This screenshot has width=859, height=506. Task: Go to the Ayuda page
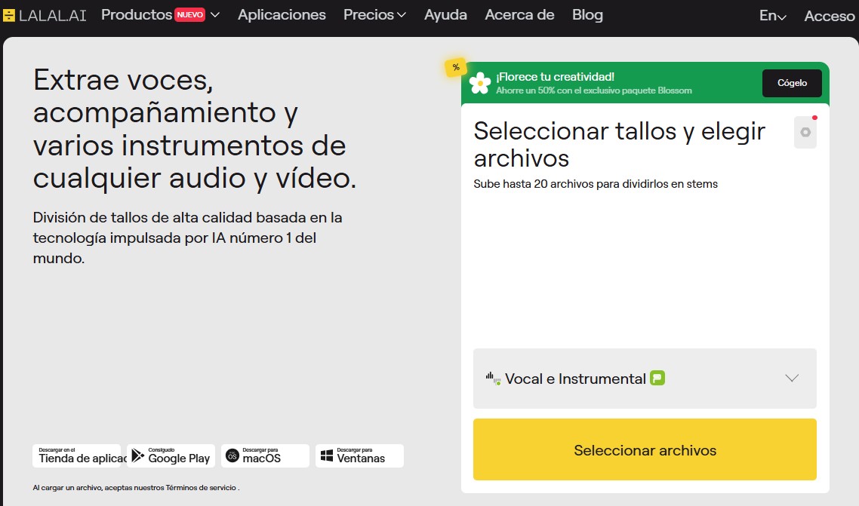click(445, 15)
